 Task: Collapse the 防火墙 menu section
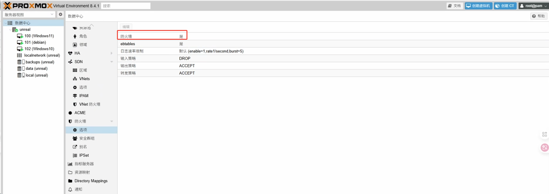112,121
